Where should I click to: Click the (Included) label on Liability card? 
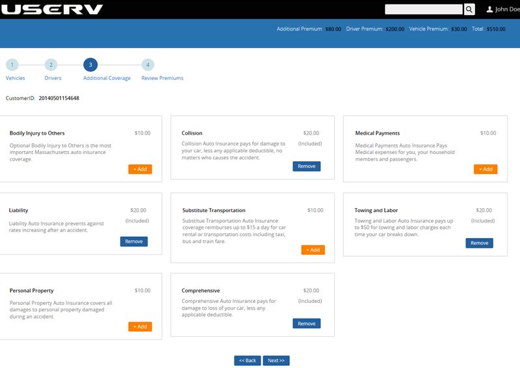point(137,221)
